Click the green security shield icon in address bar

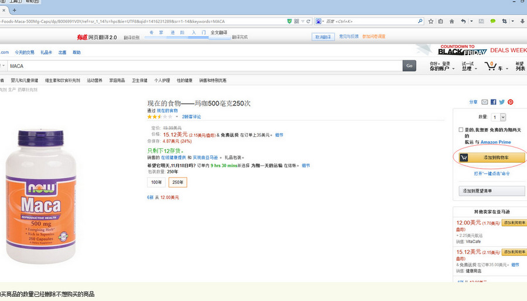[x=289, y=21]
